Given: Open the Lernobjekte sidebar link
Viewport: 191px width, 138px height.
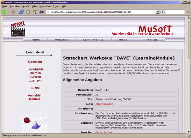Looking at the screenshot, I should pyautogui.click(x=35, y=69).
